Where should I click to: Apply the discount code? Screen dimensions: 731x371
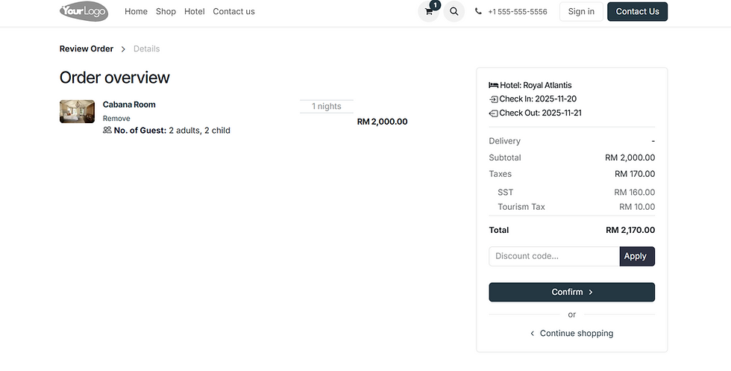(636, 256)
